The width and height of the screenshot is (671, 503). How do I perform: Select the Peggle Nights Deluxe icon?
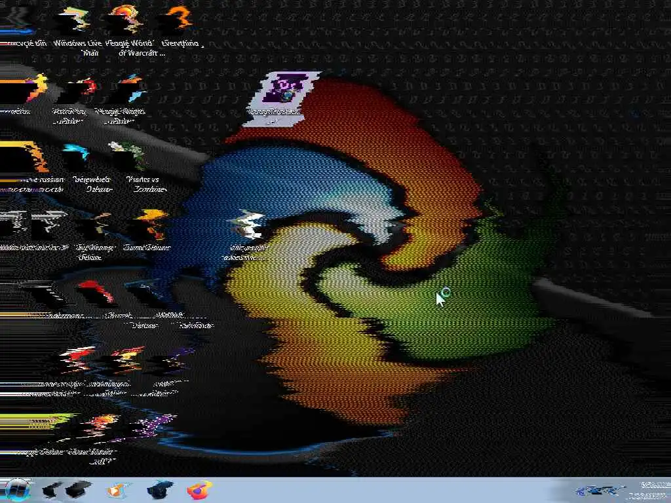121,100
